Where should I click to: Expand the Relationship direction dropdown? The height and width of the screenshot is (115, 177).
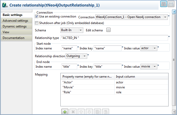pos(85,56)
